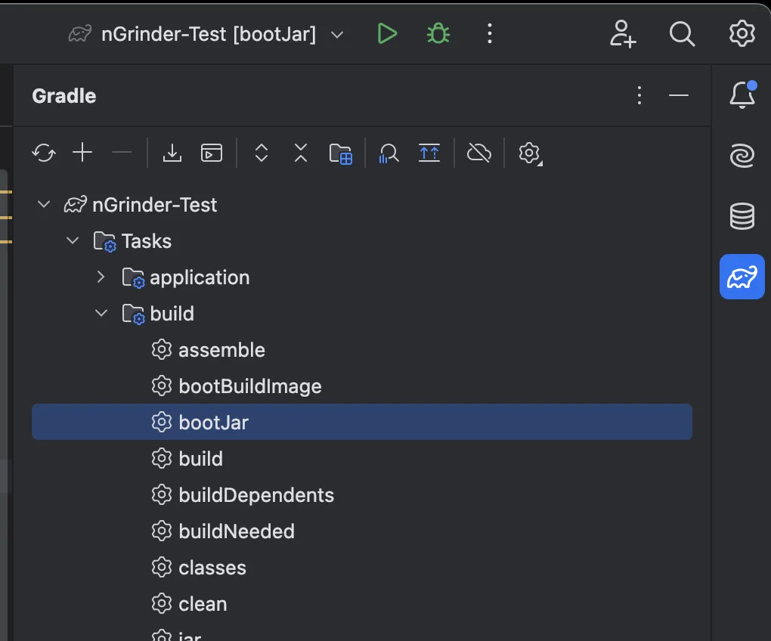Select the buildNeeded task

coord(362,531)
